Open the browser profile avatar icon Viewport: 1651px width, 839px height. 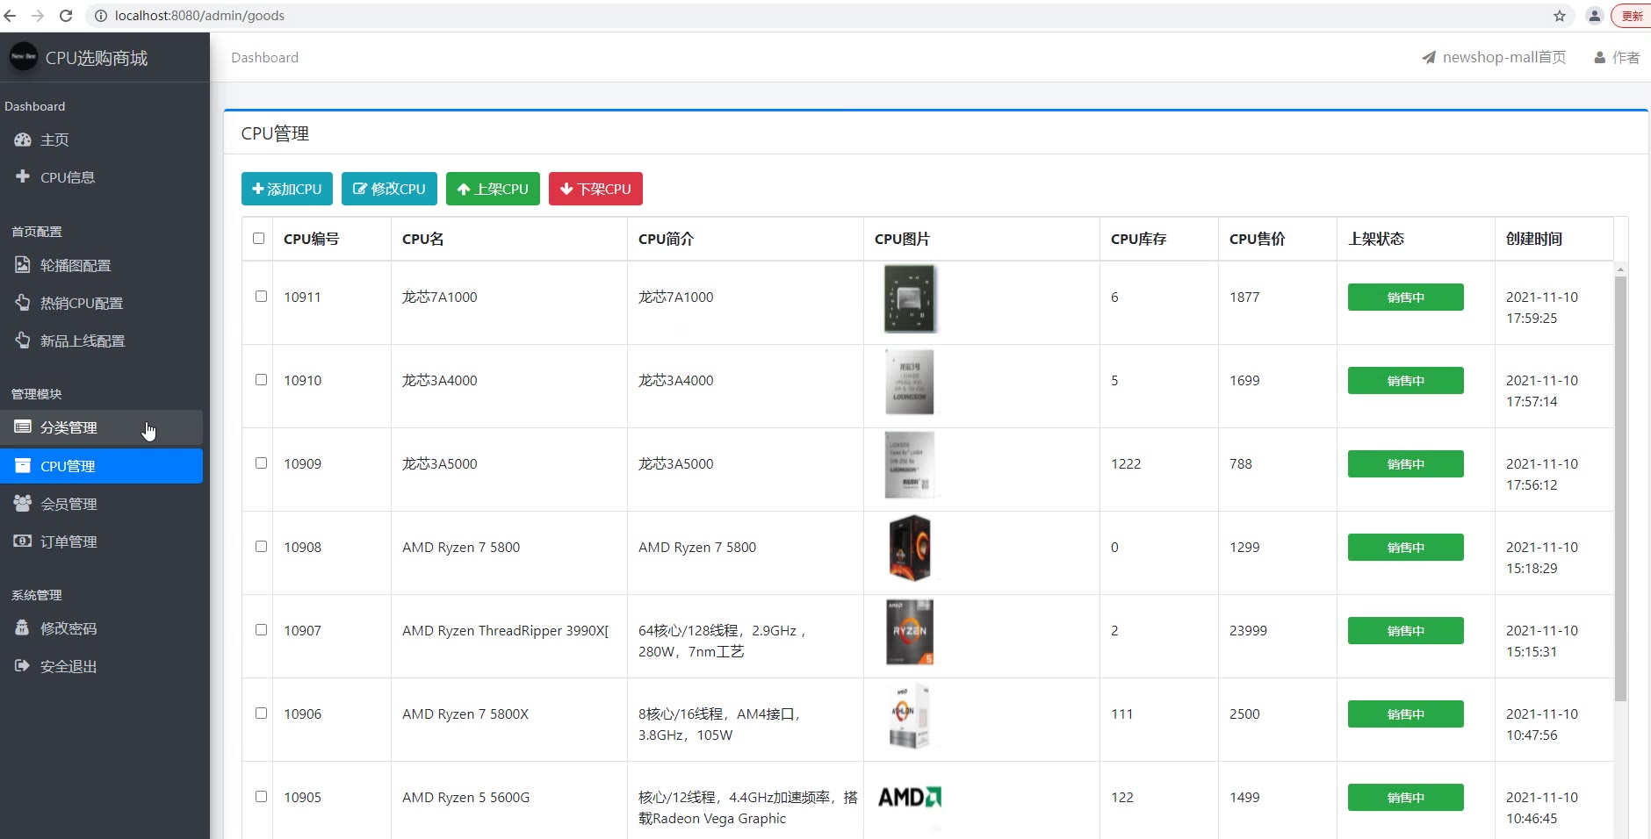coord(1595,16)
